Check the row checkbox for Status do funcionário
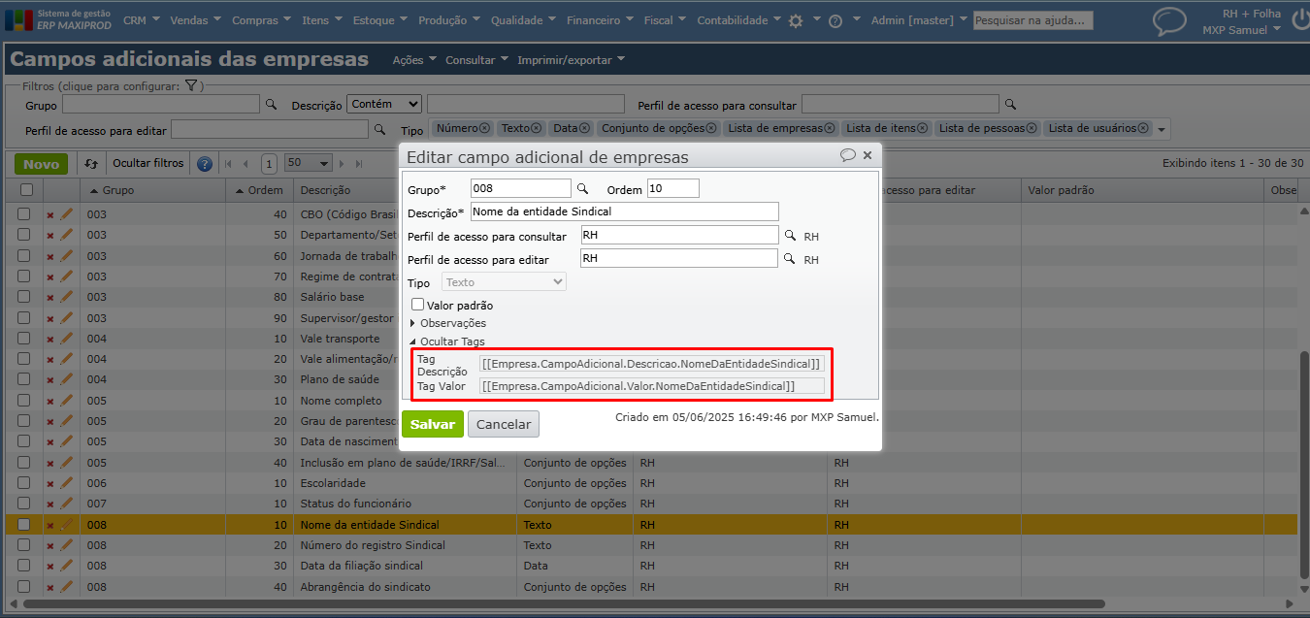Image resolution: width=1310 pixels, height=618 pixels. tap(24, 504)
